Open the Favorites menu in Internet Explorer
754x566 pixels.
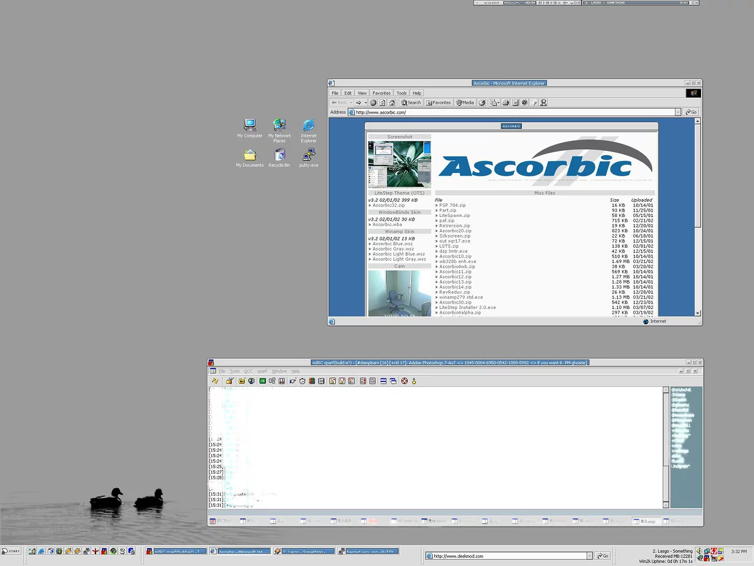(x=381, y=93)
